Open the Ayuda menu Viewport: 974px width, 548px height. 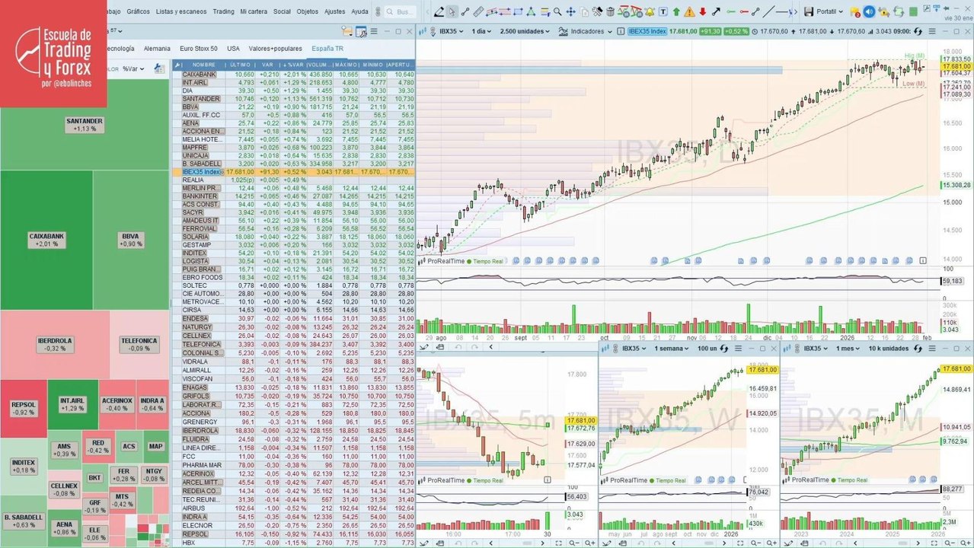coord(360,12)
